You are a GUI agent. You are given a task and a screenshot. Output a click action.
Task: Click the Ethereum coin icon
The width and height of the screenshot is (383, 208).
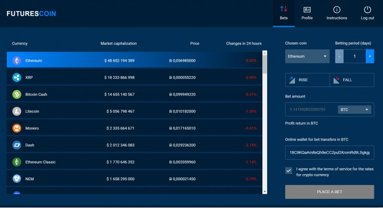tap(17, 60)
